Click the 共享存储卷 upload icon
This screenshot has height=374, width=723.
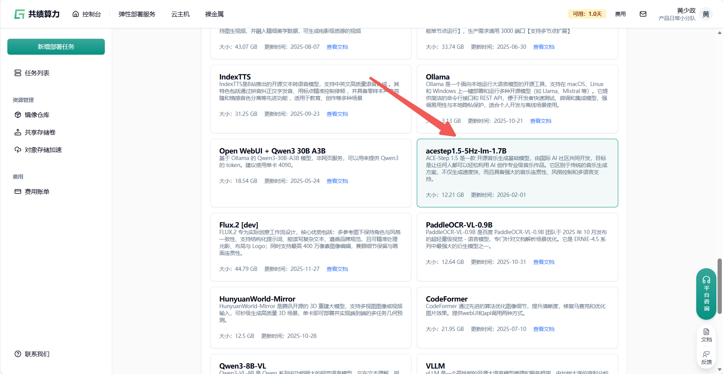[18, 132]
